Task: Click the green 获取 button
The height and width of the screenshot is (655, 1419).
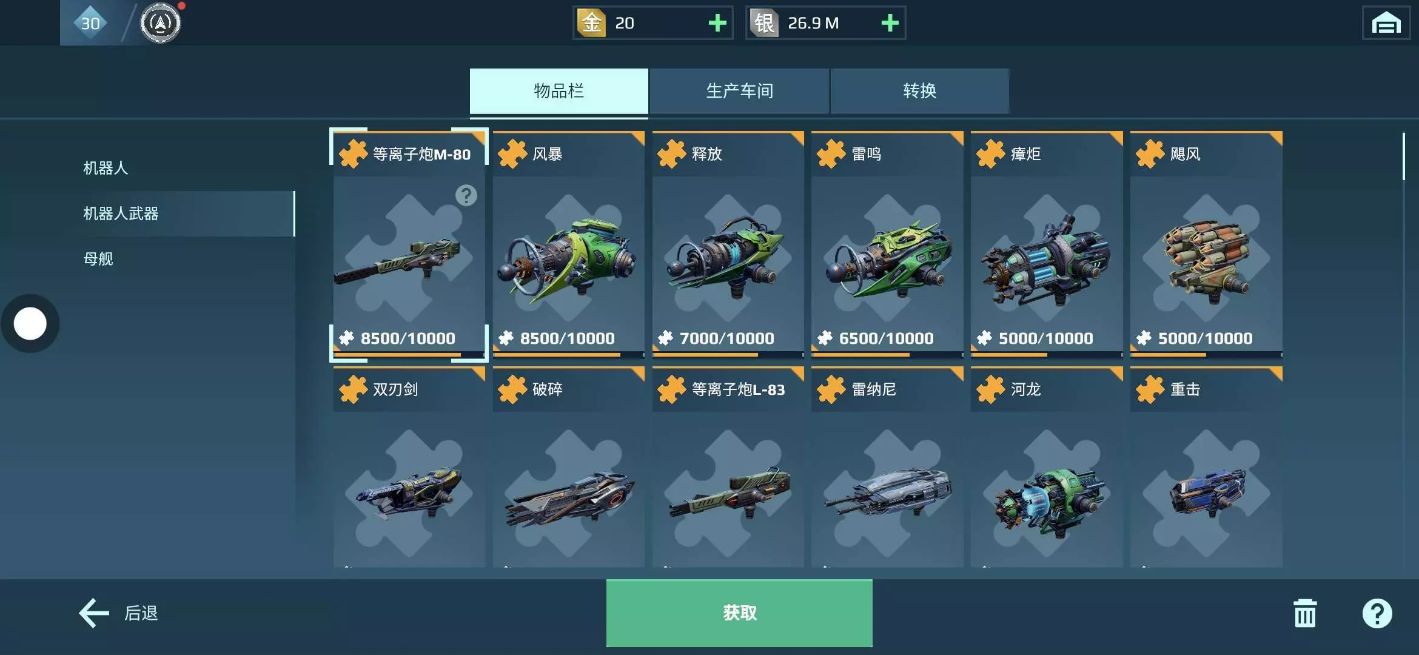Action: (739, 613)
